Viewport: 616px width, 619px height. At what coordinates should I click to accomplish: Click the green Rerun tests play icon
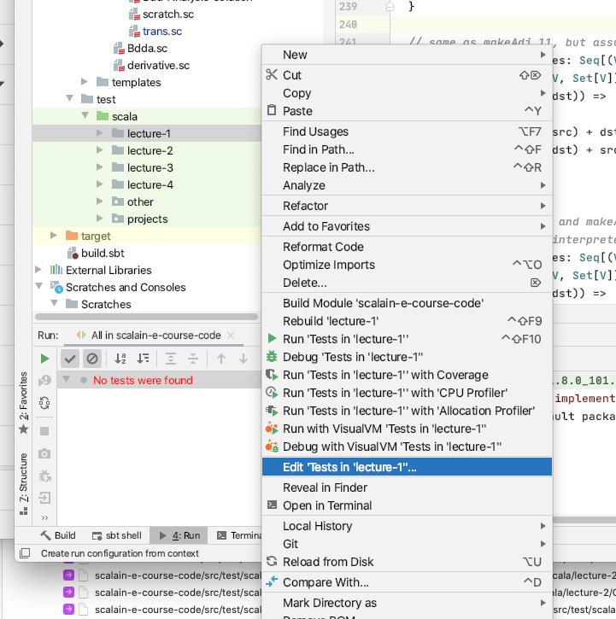pos(44,359)
